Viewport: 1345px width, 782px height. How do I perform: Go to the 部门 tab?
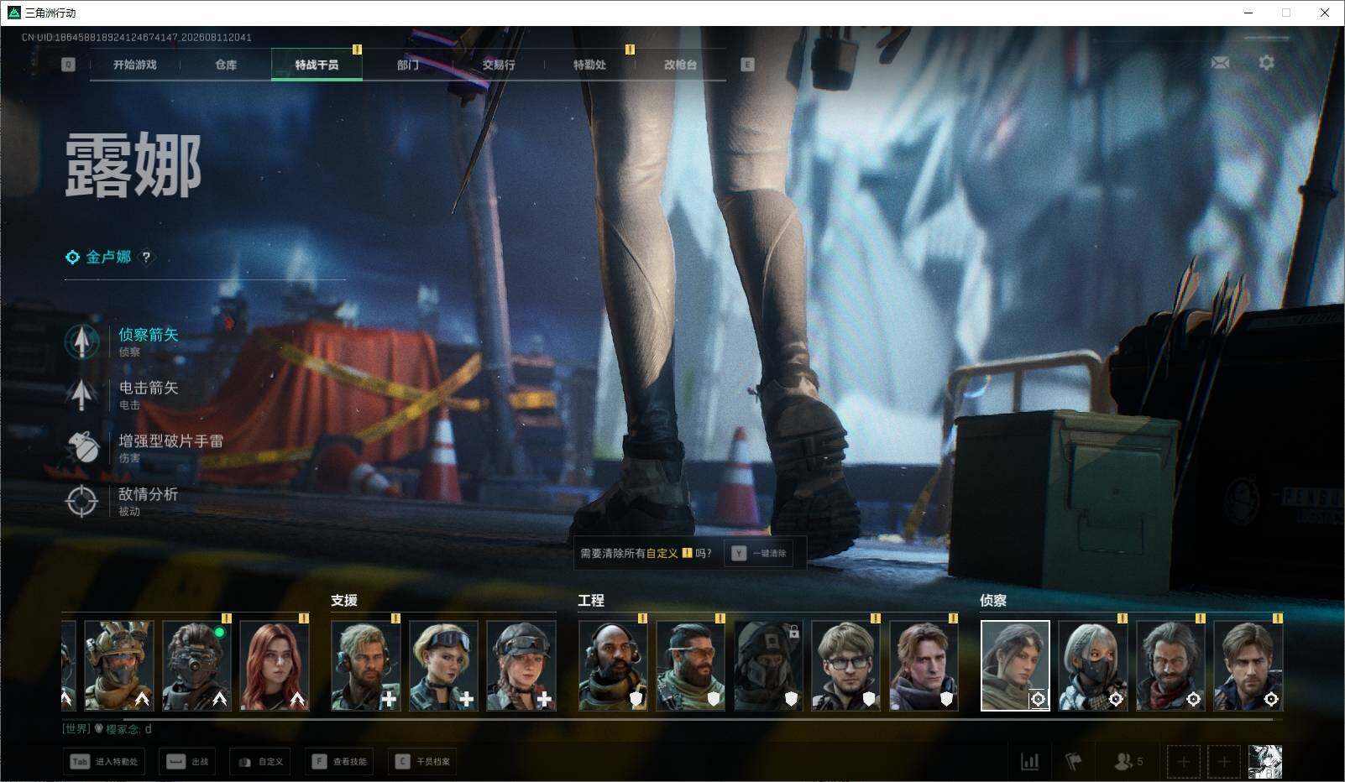[x=408, y=65]
